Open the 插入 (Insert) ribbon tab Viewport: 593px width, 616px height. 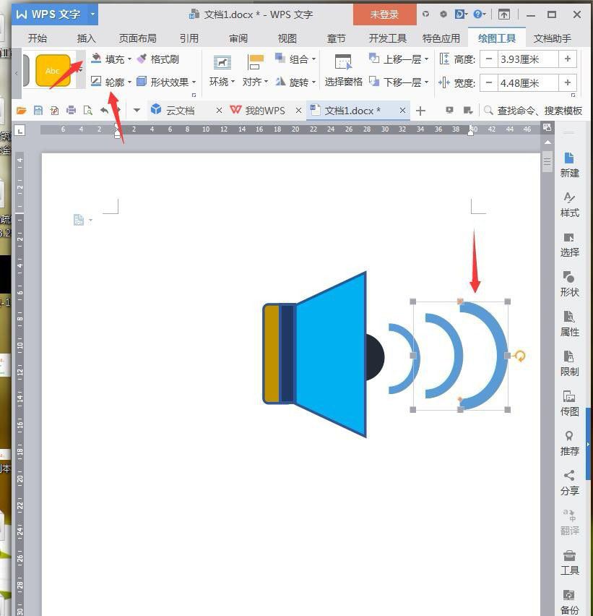coord(87,38)
